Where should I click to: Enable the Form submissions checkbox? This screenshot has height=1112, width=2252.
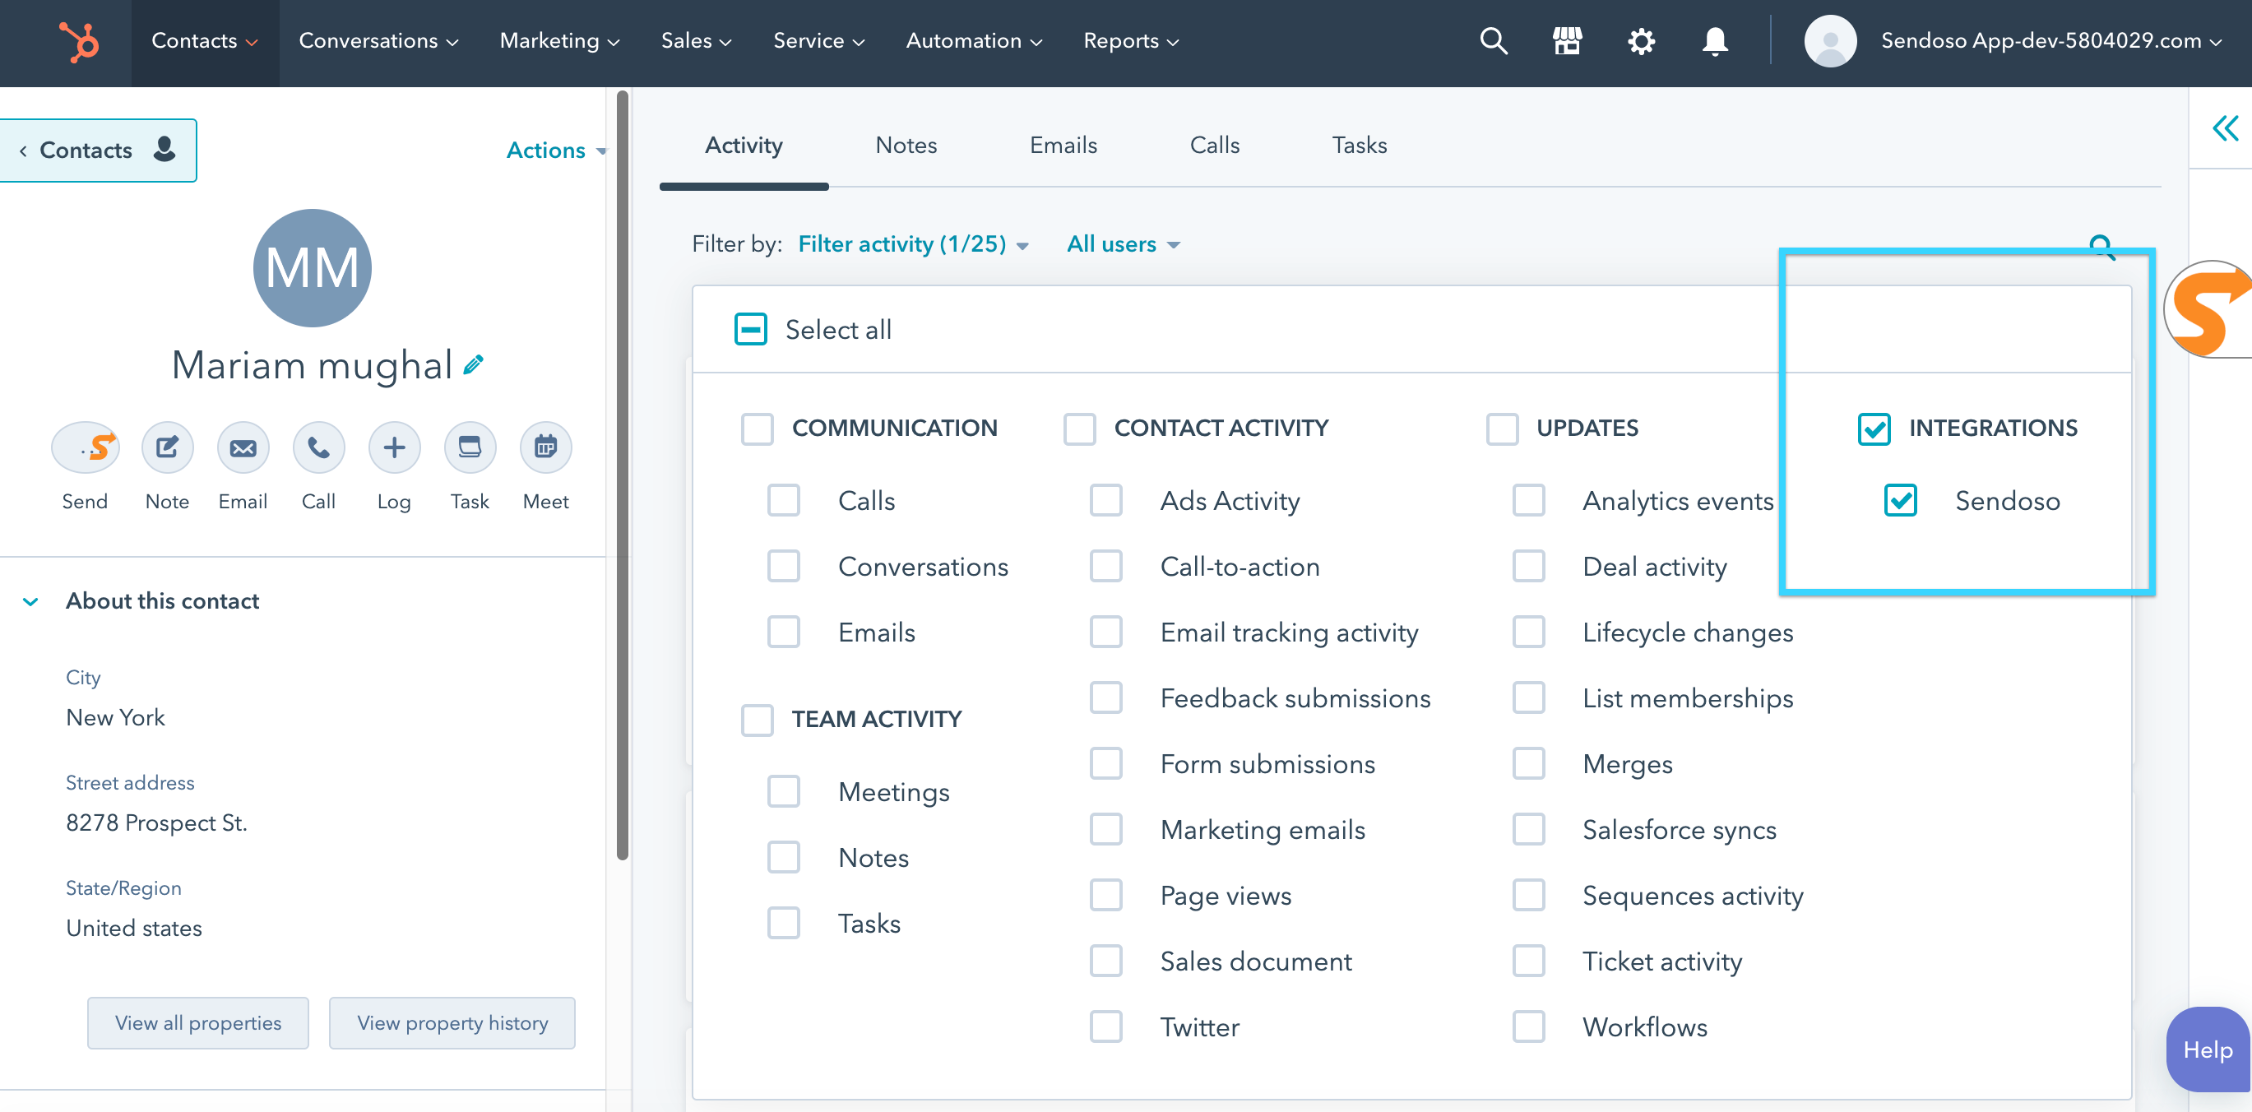point(1106,764)
